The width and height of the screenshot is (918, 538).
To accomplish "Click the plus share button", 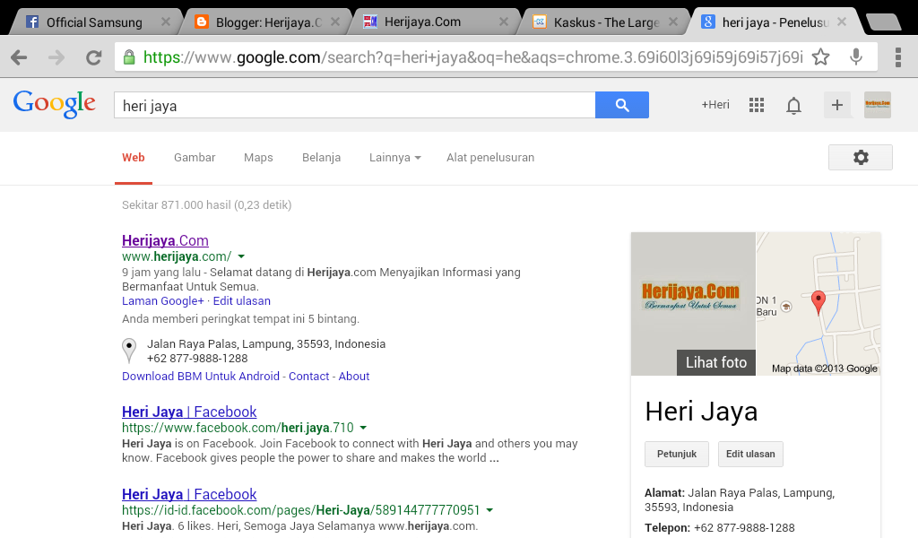I will pyautogui.click(x=837, y=105).
